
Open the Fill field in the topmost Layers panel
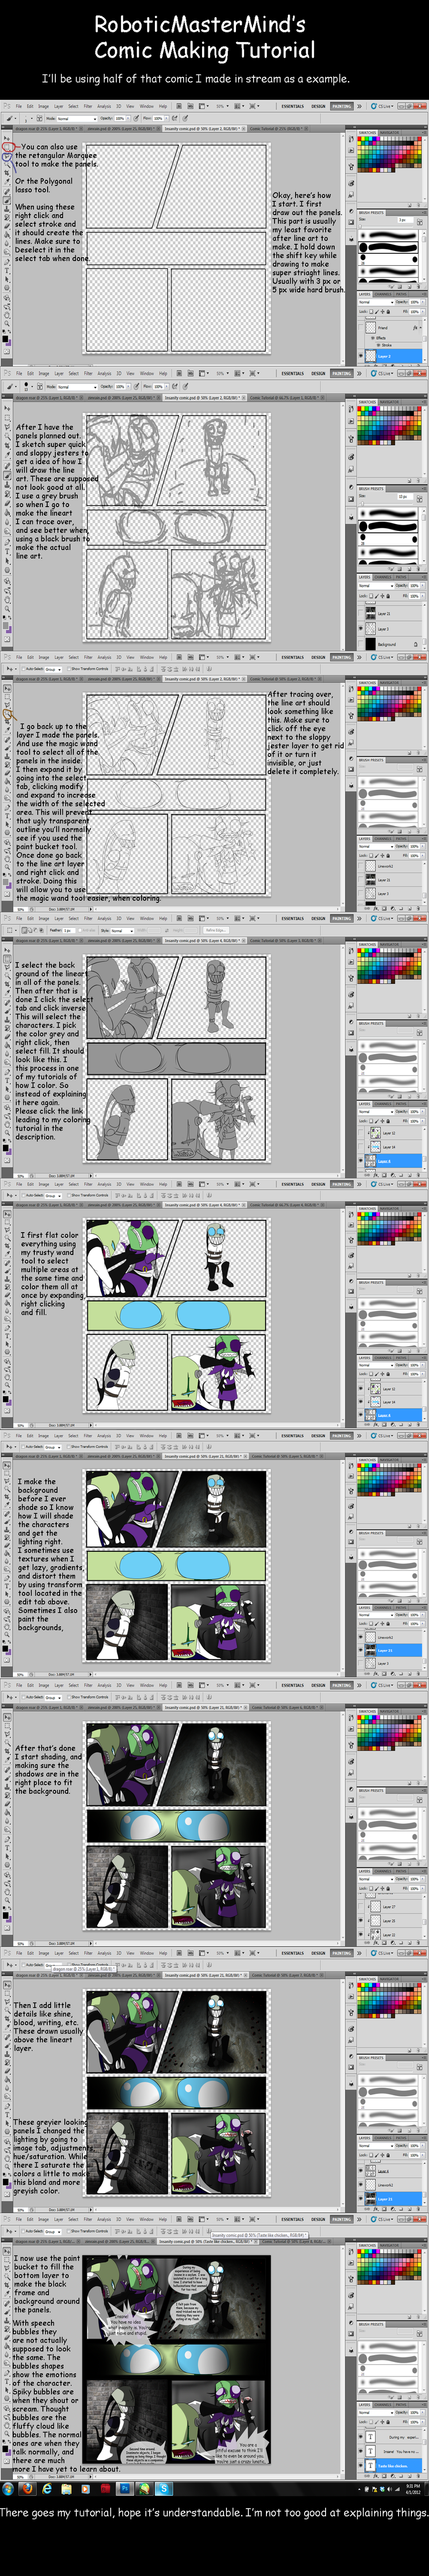tap(414, 311)
